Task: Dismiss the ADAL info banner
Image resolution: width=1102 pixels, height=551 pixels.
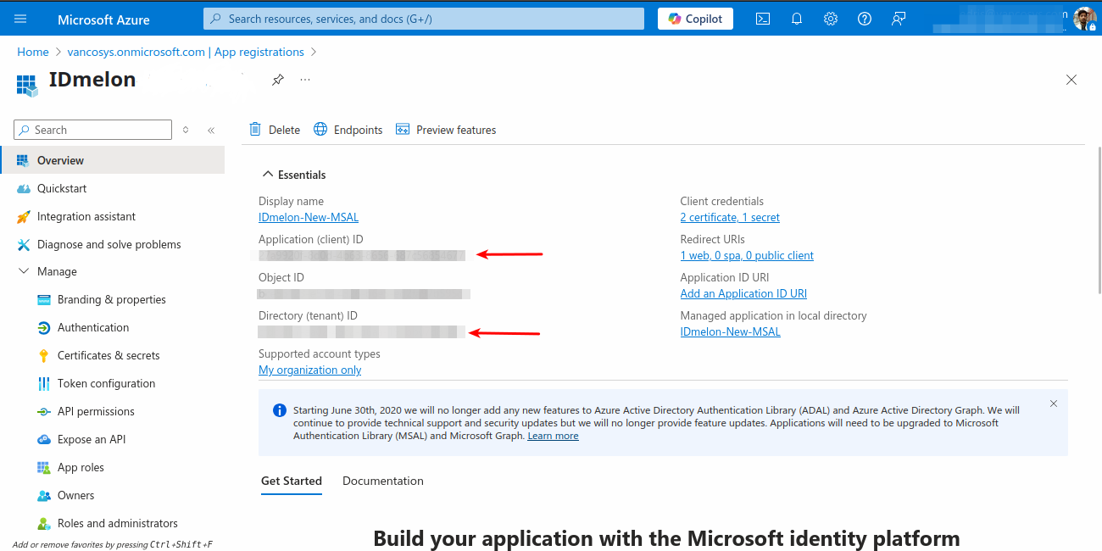Action: tap(1054, 404)
